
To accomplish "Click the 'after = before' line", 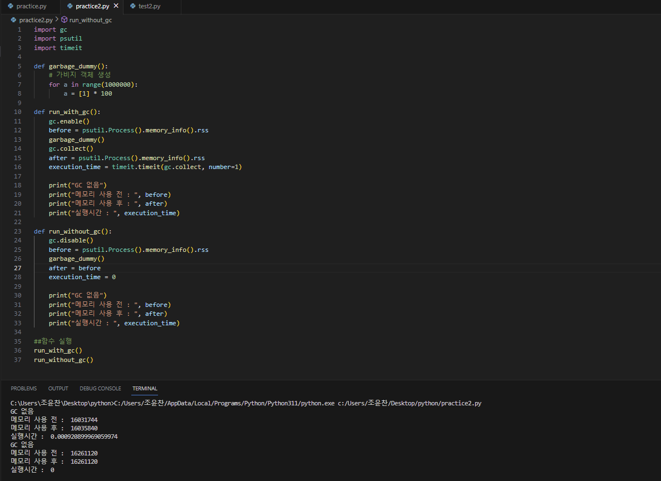I will tap(75, 268).
